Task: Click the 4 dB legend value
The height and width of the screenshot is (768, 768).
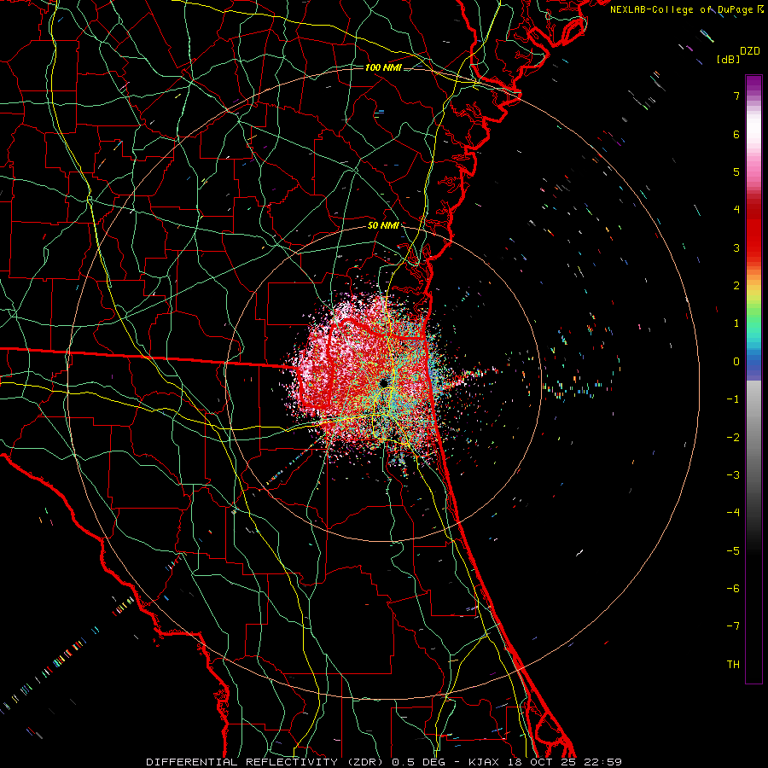Action: [x=736, y=210]
